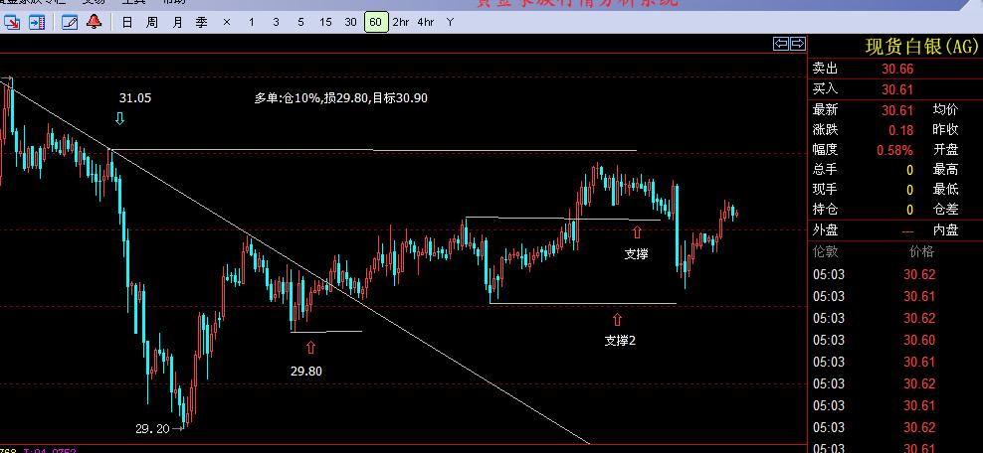Click the 外盘 label
The width and height of the screenshot is (983, 453).
(x=825, y=230)
